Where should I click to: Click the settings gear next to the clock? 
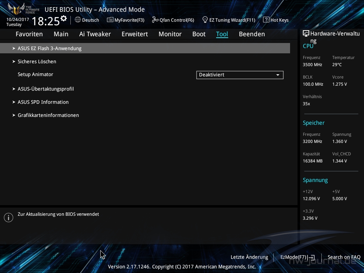(64, 18)
